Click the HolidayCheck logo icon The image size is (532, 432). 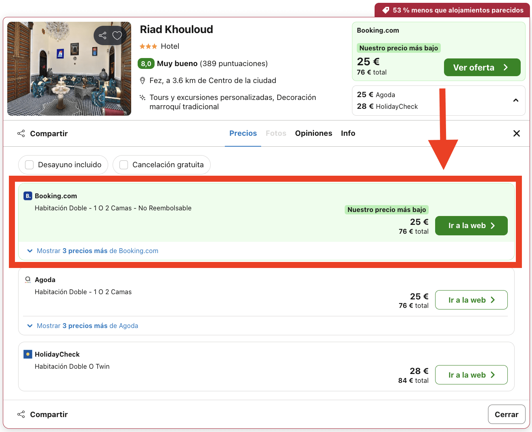click(27, 354)
